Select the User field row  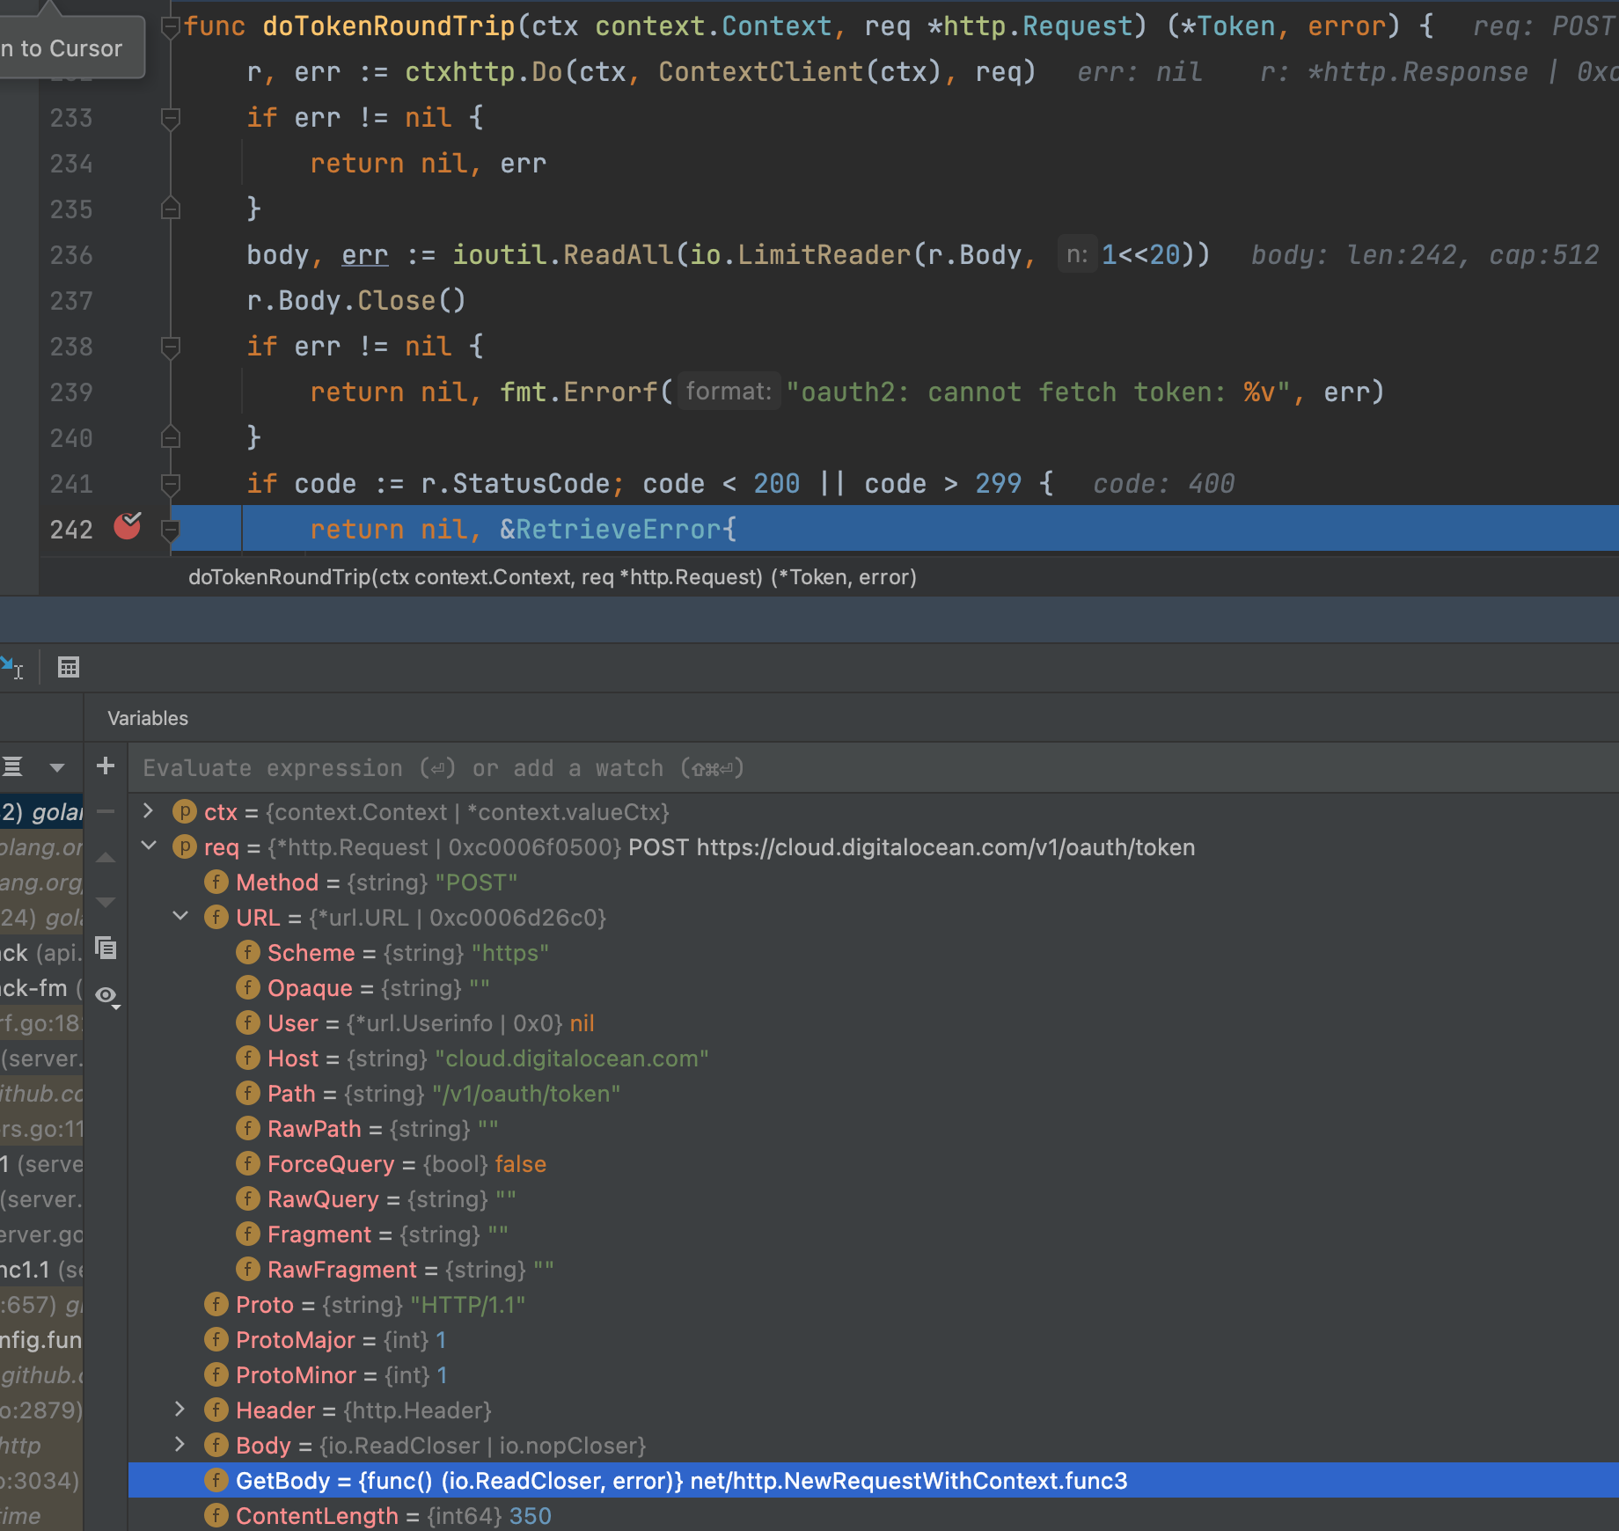coord(873,1023)
